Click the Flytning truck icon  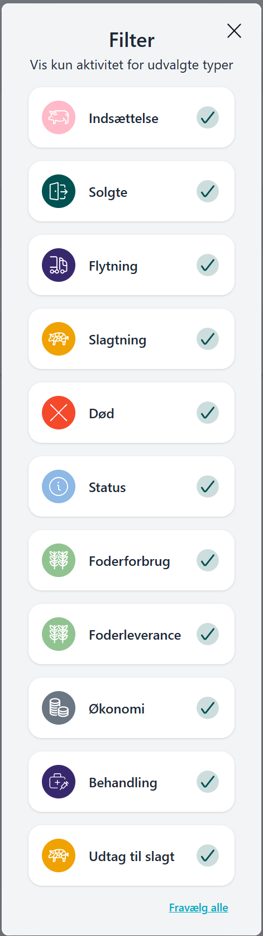point(59,265)
